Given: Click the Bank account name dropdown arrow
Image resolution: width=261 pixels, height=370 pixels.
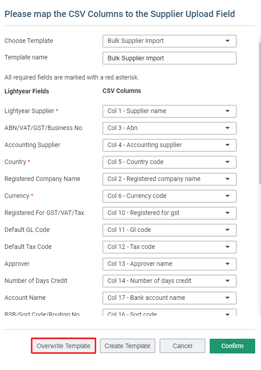Looking at the screenshot, I should click(x=227, y=298).
